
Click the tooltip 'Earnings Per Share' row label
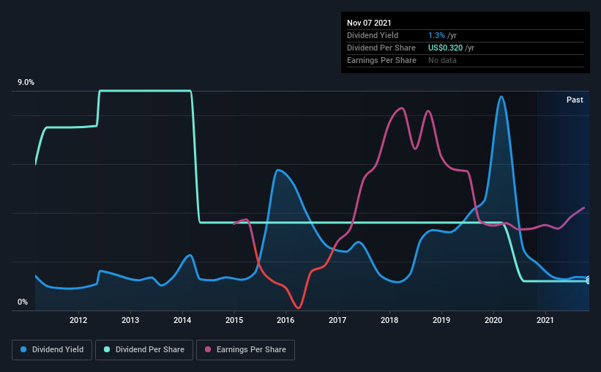click(381, 60)
